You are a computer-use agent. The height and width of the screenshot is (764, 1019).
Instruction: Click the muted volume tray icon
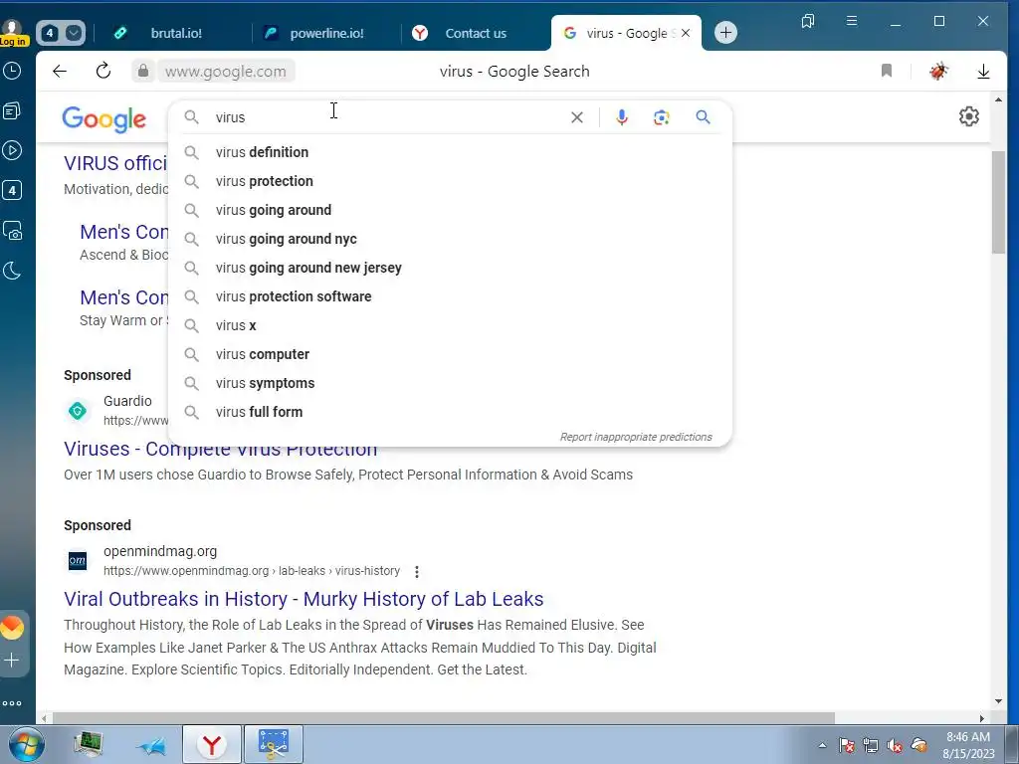(x=895, y=746)
